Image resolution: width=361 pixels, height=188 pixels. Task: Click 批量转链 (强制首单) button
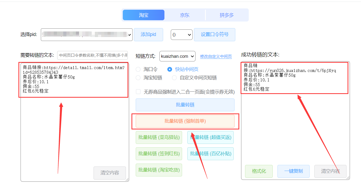pos(185,121)
